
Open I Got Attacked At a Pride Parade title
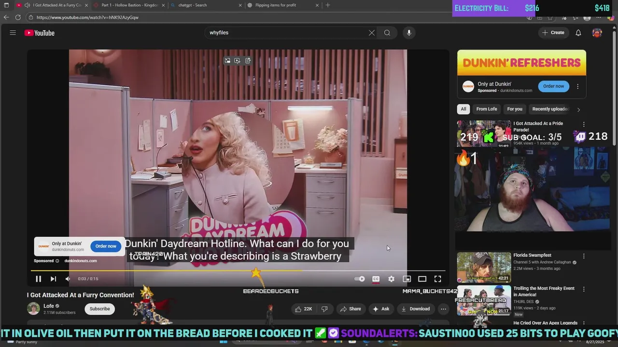(538, 127)
